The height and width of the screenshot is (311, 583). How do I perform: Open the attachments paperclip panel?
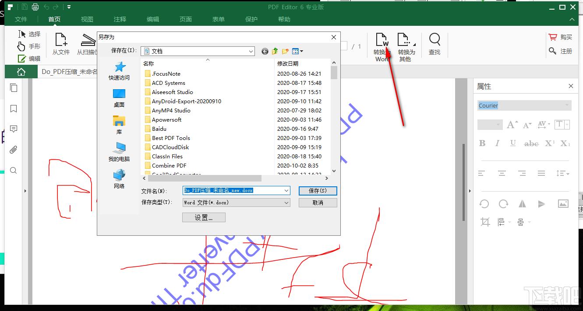pyautogui.click(x=14, y=150)
